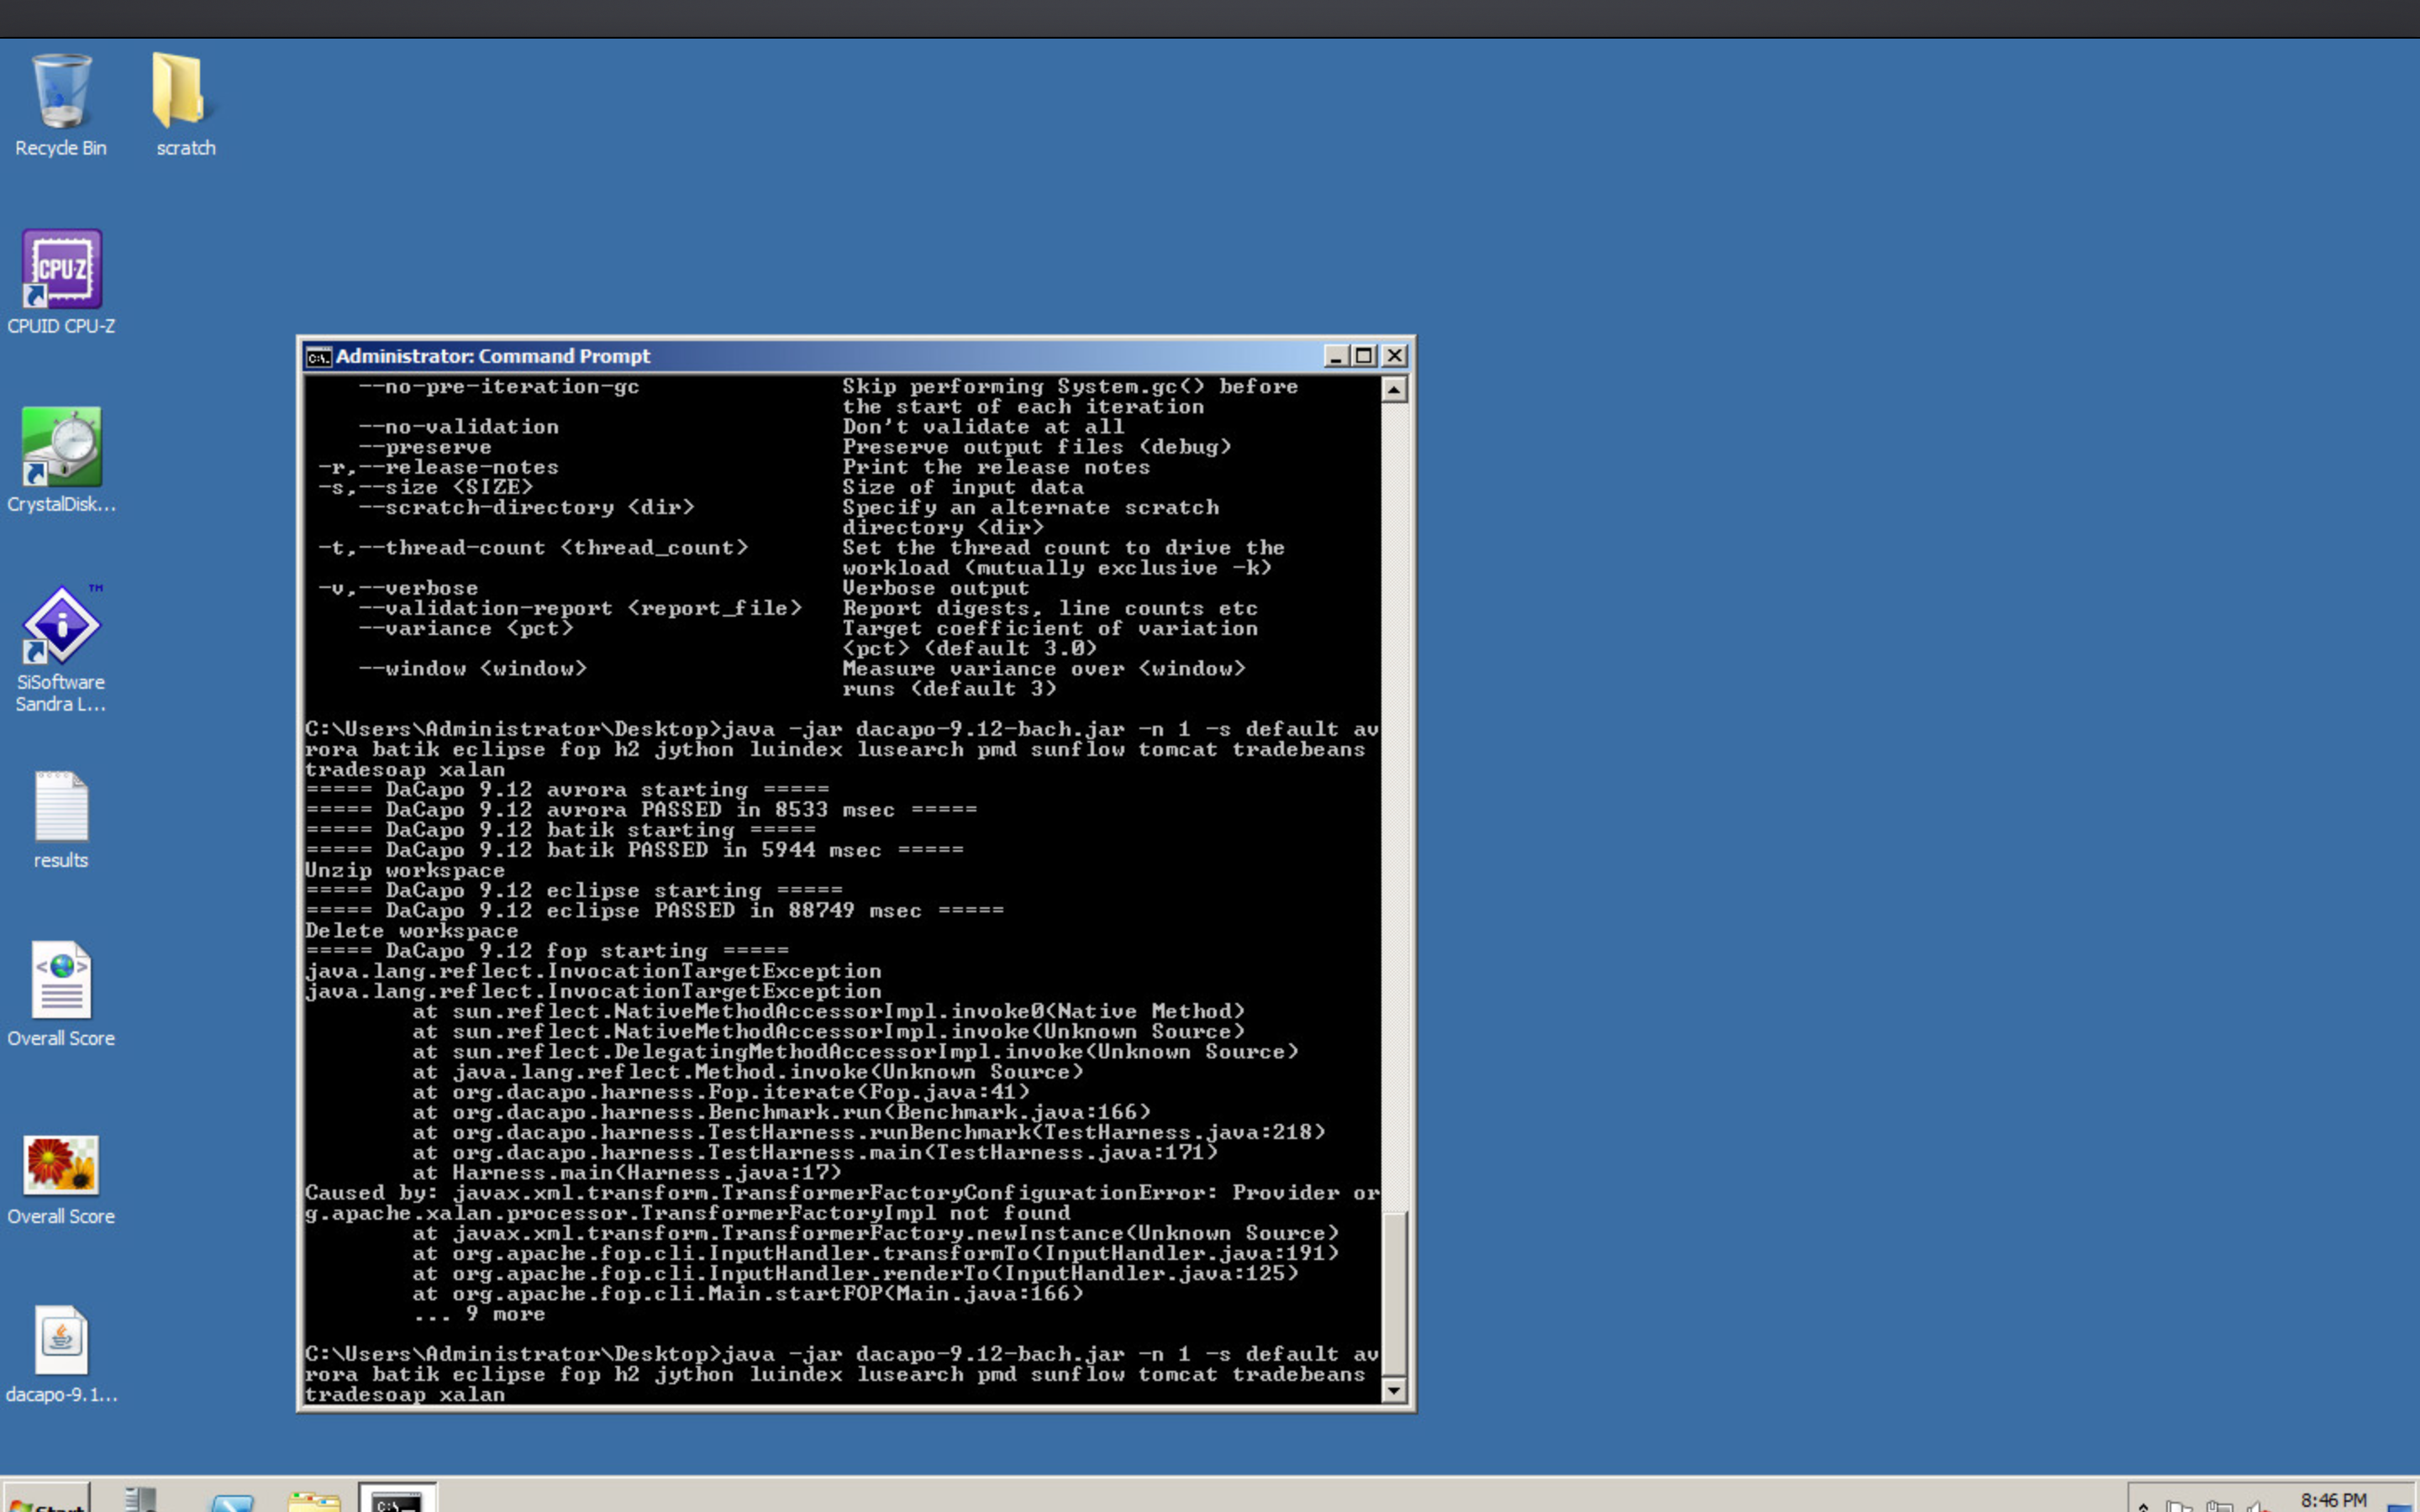Open Server Manager from the taskbar
2420x1512 pixels.
(142, 1500)
